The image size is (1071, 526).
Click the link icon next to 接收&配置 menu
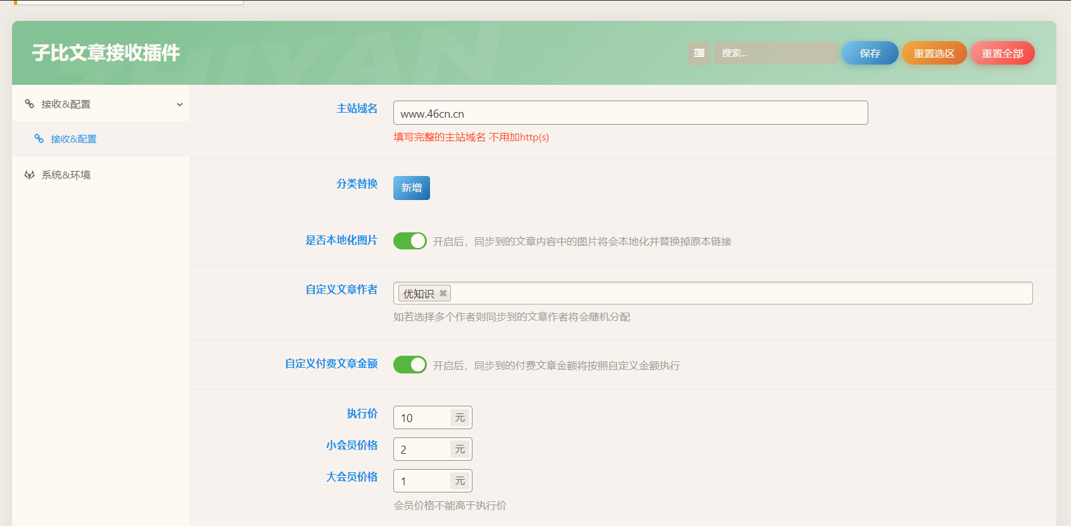(x=29, y=104)
